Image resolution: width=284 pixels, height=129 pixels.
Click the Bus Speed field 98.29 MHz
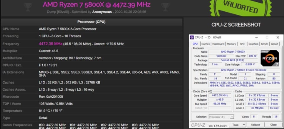click(x=220, y=104)
